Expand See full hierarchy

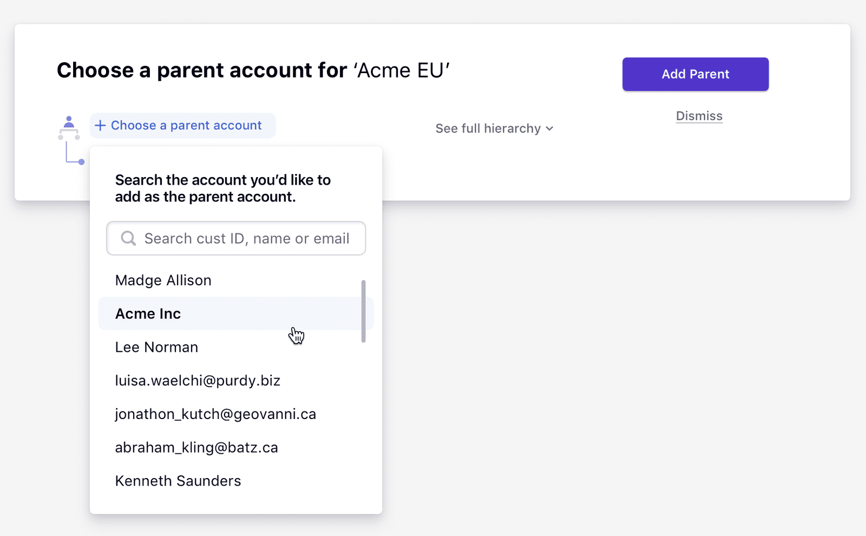(x=494, y=129)
